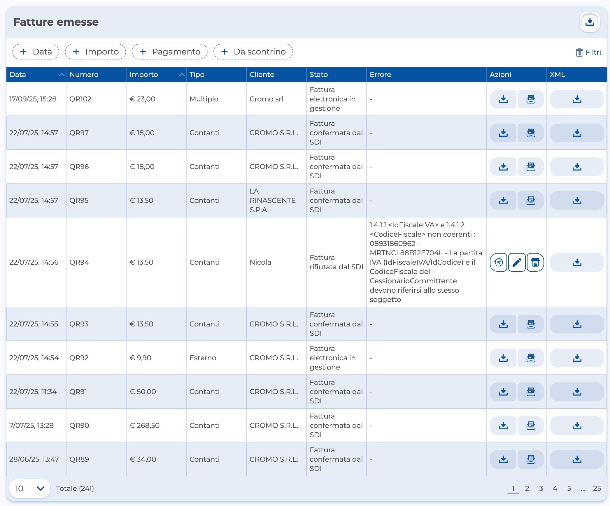Add the Importo filter chip
This screenshot has width=610, height=506.
pyautogui.click(x=95, y=52)
